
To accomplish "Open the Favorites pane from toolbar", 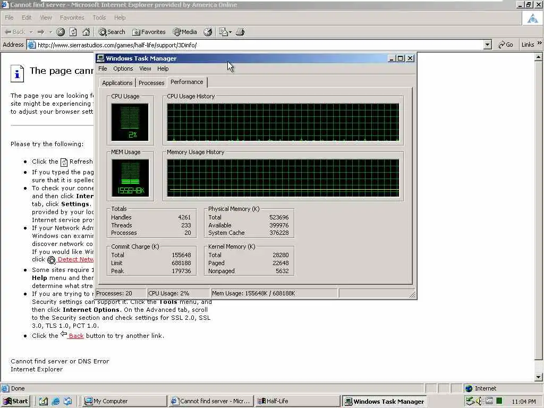I will [149, 32].
